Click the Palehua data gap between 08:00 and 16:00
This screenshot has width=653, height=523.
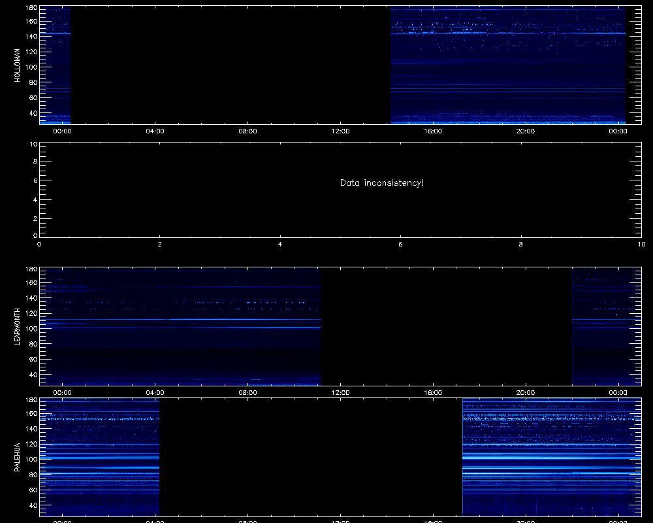pos(311,458)
